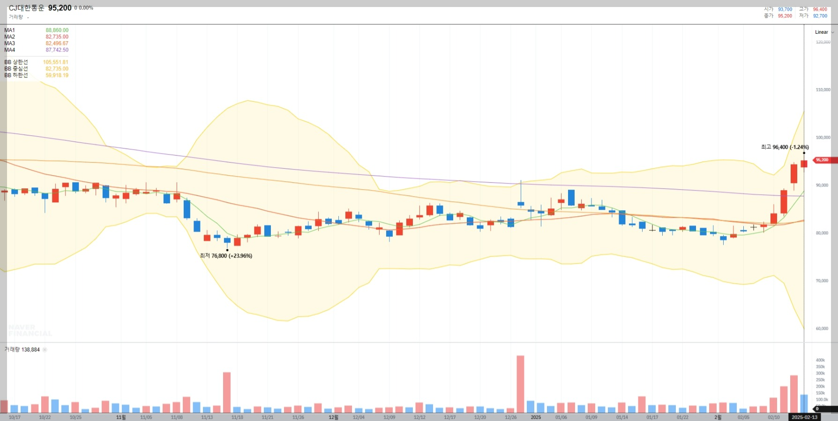This screenshot has height=421, width=838.
Task: Click the 최고 96,400 (-1.24%) annotation
Action: pyautogui.click(x=785, y=147)
